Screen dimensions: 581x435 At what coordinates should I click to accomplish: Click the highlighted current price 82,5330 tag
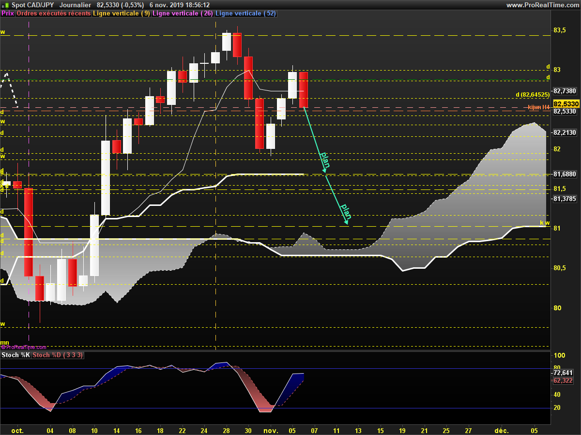coord(565,104)
